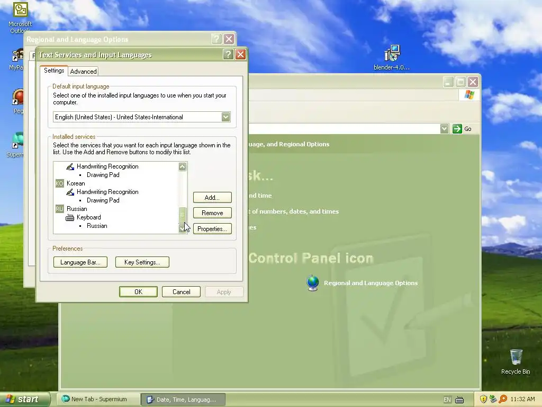
Task: Open the Start menu
Action: 24,399
